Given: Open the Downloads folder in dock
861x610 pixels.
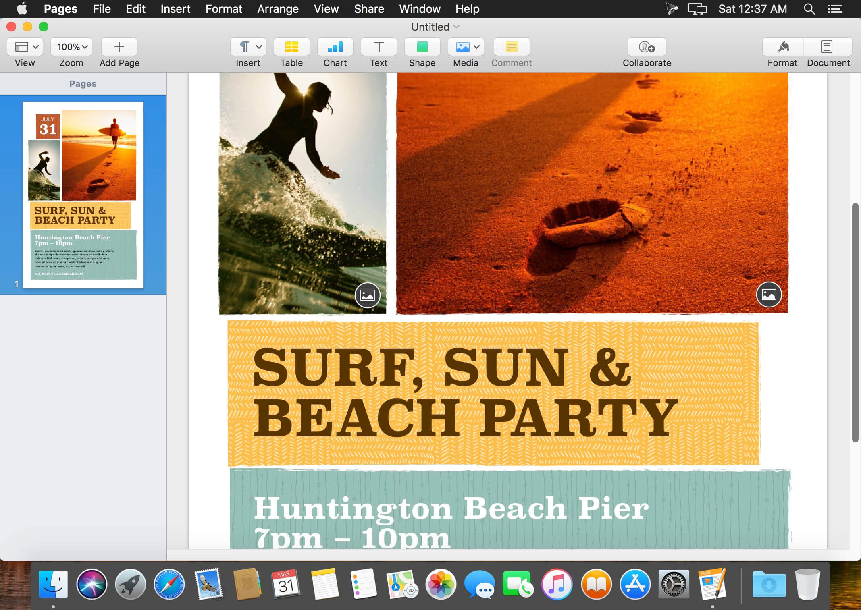Looking at the screenshot, I should point(769,584).
